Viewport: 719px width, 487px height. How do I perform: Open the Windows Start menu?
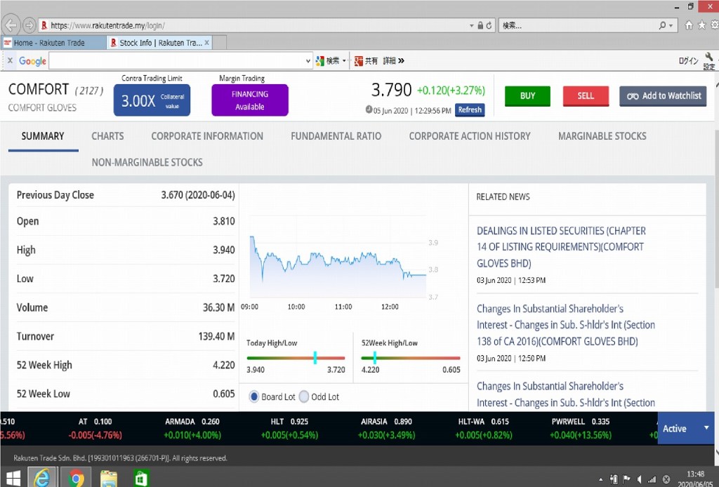13,478
